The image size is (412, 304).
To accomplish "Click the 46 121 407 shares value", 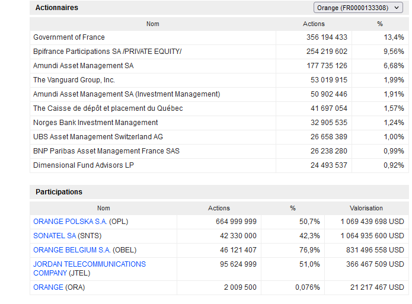I will click(x=238, y=250).
